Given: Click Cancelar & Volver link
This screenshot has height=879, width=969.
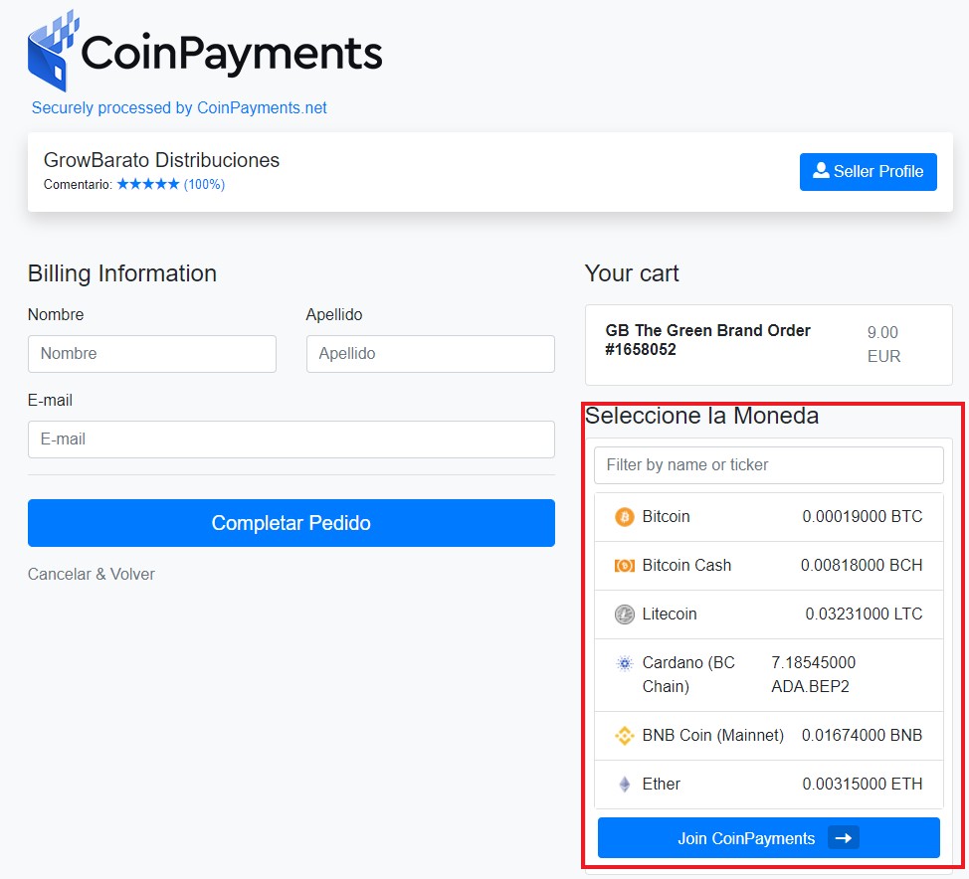Looking at the screenshot, I should (x=91, y=574).
